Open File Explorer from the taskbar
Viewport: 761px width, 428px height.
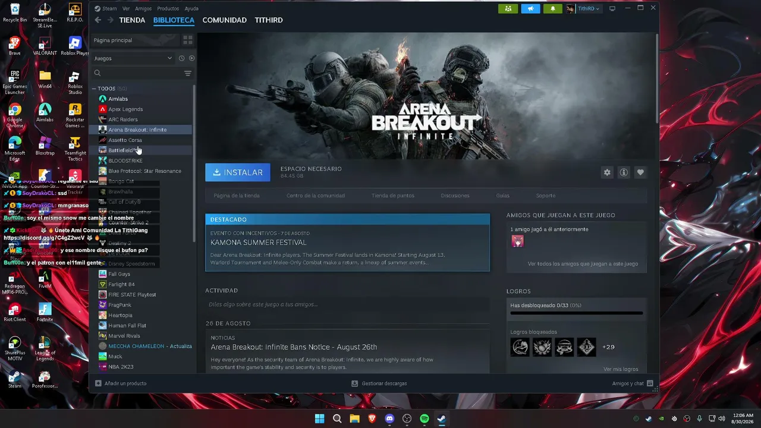pos(354,418)
